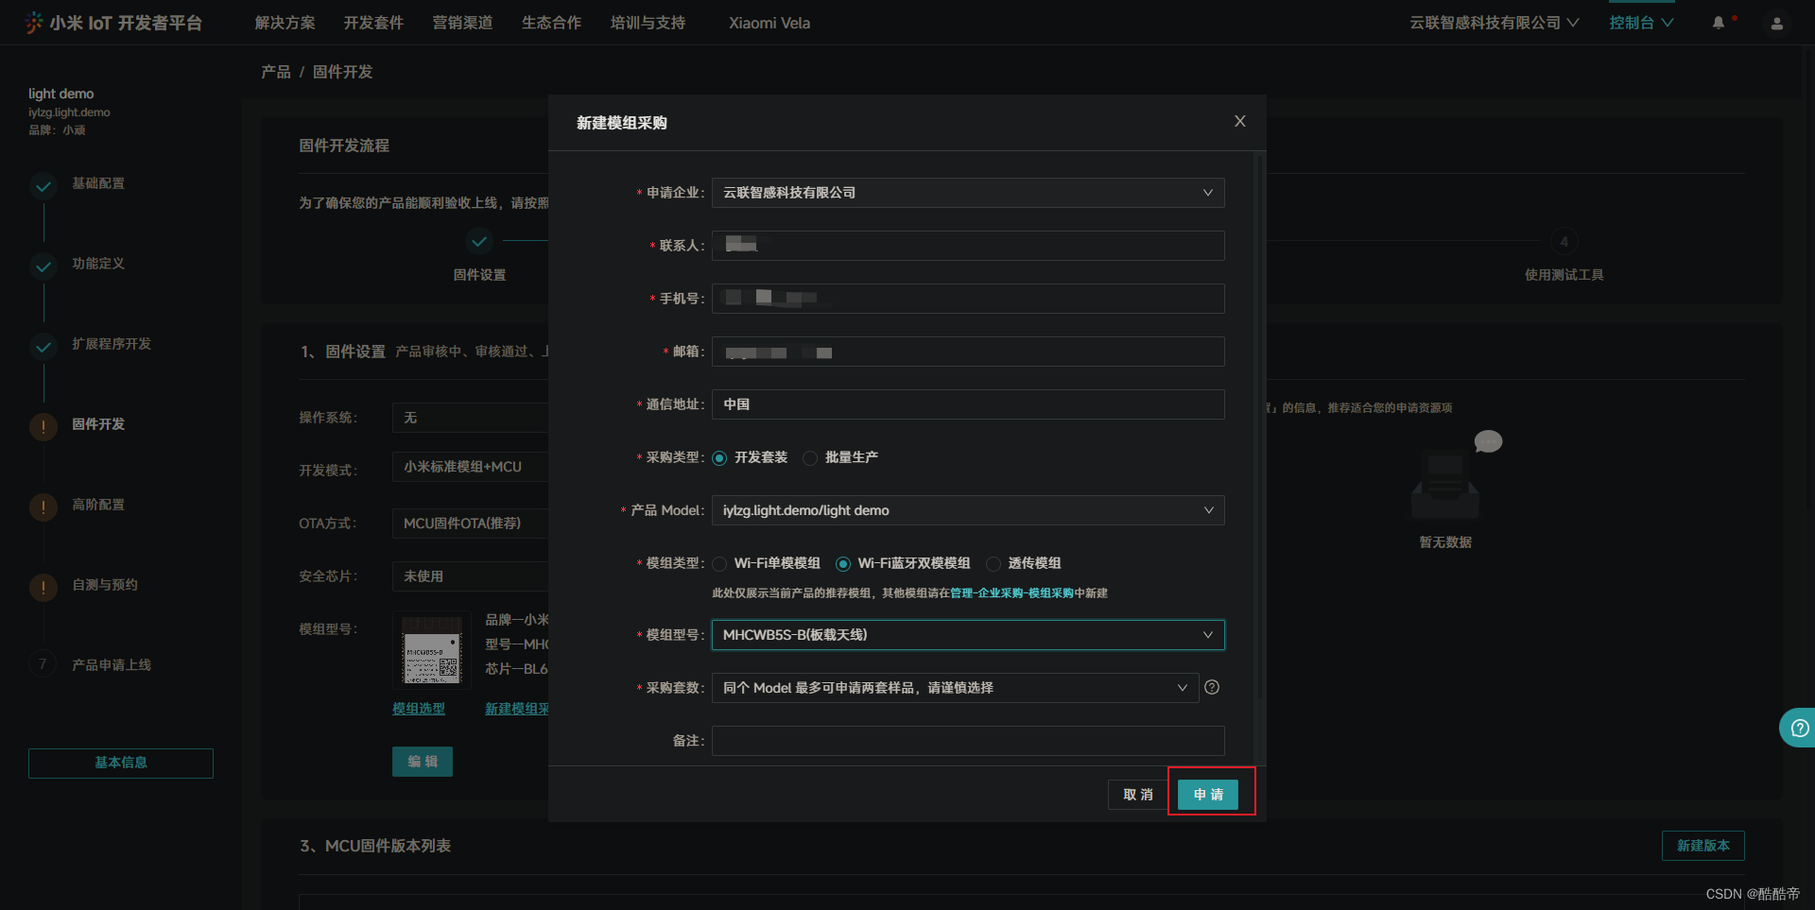This screenshot has height=910, width=1815.
Task: Open the 操作系统 selector behind dialog
Action: click(x=470, y=418)
